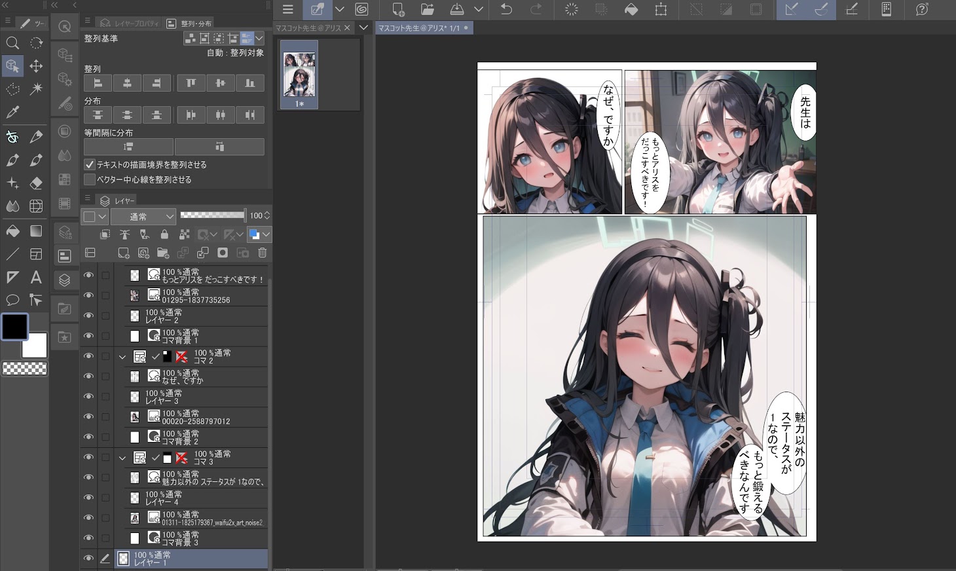Open the 通常 blending mode dropdown

pyautogui.click(x=143, y=216)
